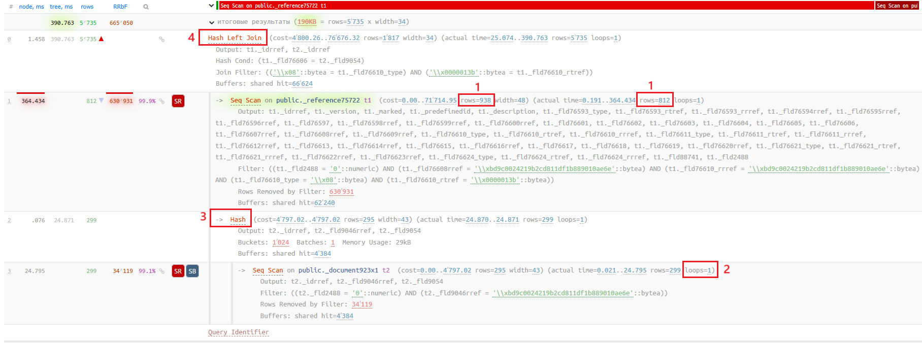Click the Query Identifier link
This screenshot has height=344, width=922.
pos(239,332)
